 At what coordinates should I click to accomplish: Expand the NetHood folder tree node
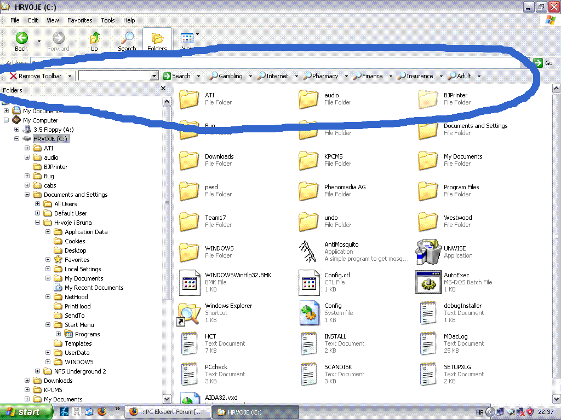pos(48,297)
